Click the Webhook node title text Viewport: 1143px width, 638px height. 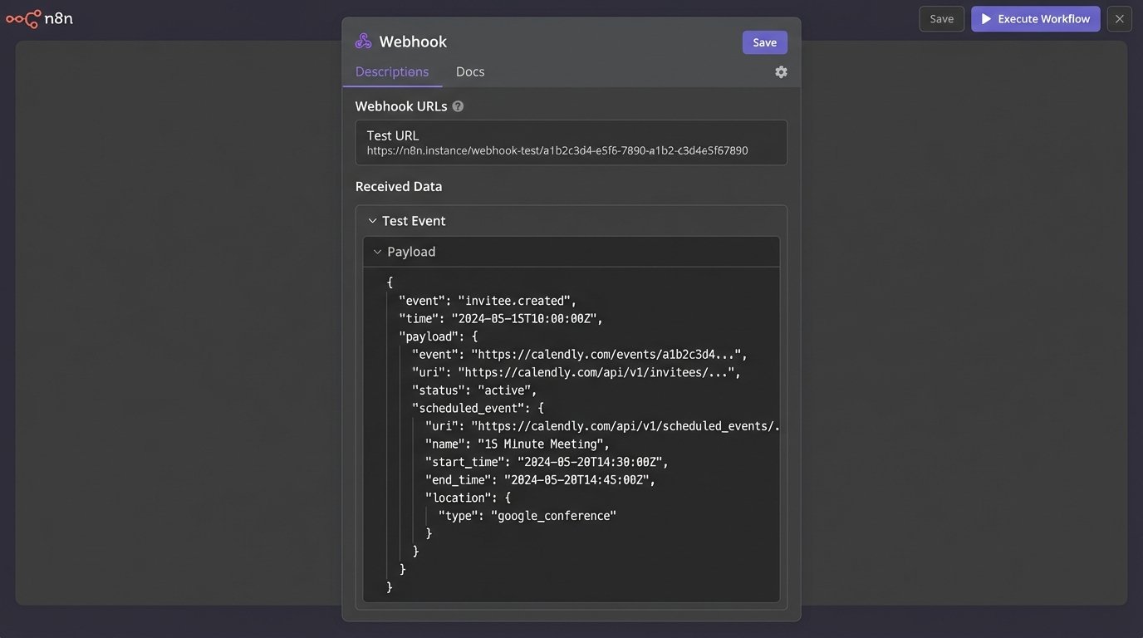[x=413, y=42]
